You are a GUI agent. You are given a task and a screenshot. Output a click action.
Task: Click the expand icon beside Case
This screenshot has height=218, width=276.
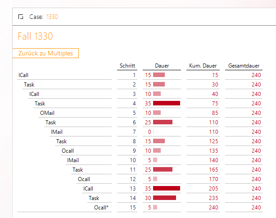(x=21, y=17)
